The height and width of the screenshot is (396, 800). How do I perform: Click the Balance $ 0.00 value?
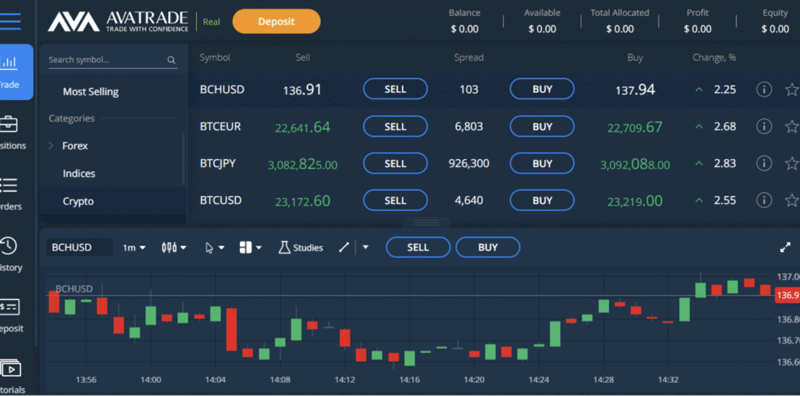coord(465,29)
